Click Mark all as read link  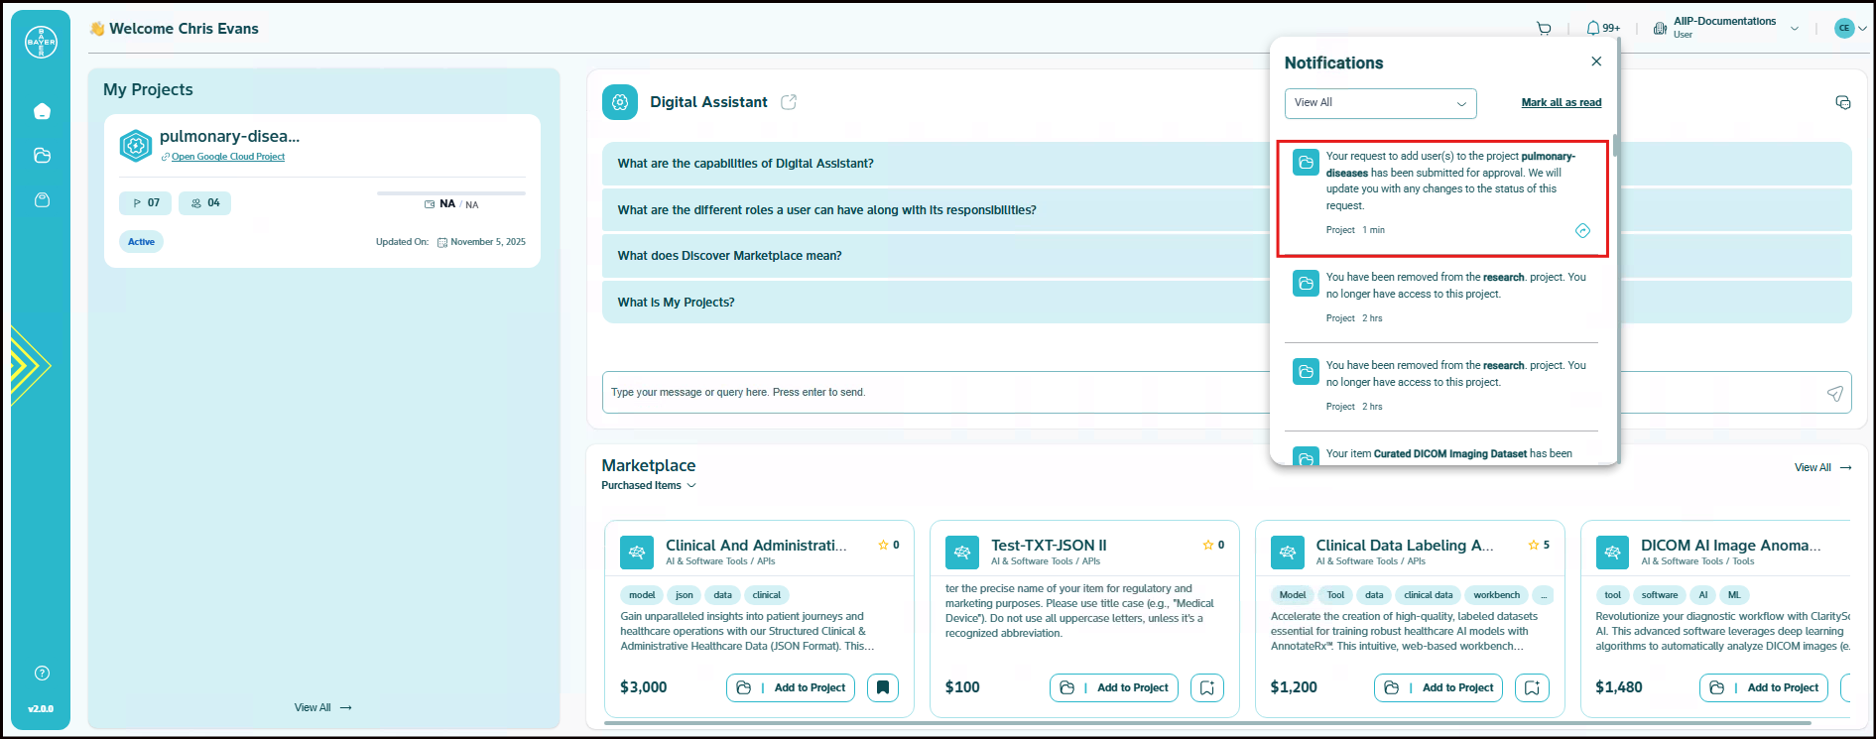[x=1561, y=103]
